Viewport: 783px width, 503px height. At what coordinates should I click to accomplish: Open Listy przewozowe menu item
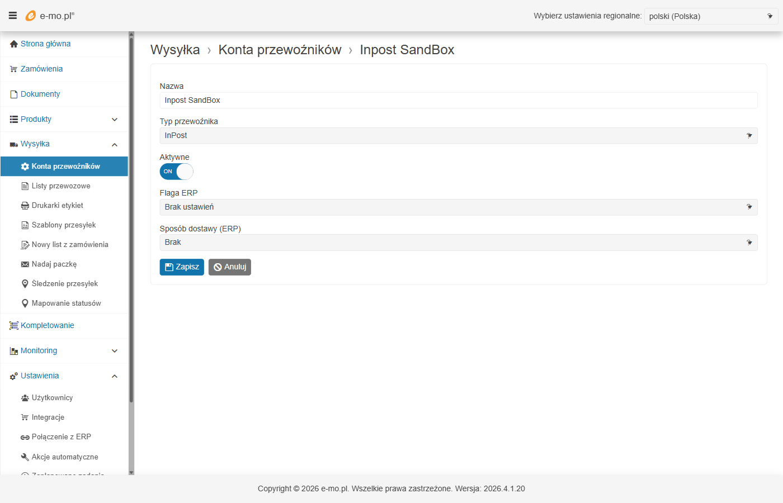61,186
